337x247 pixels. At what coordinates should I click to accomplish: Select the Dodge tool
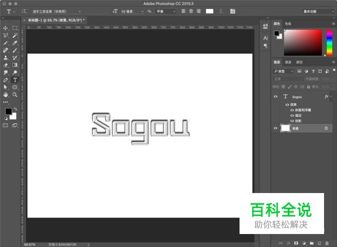click(x=15, y=73)
